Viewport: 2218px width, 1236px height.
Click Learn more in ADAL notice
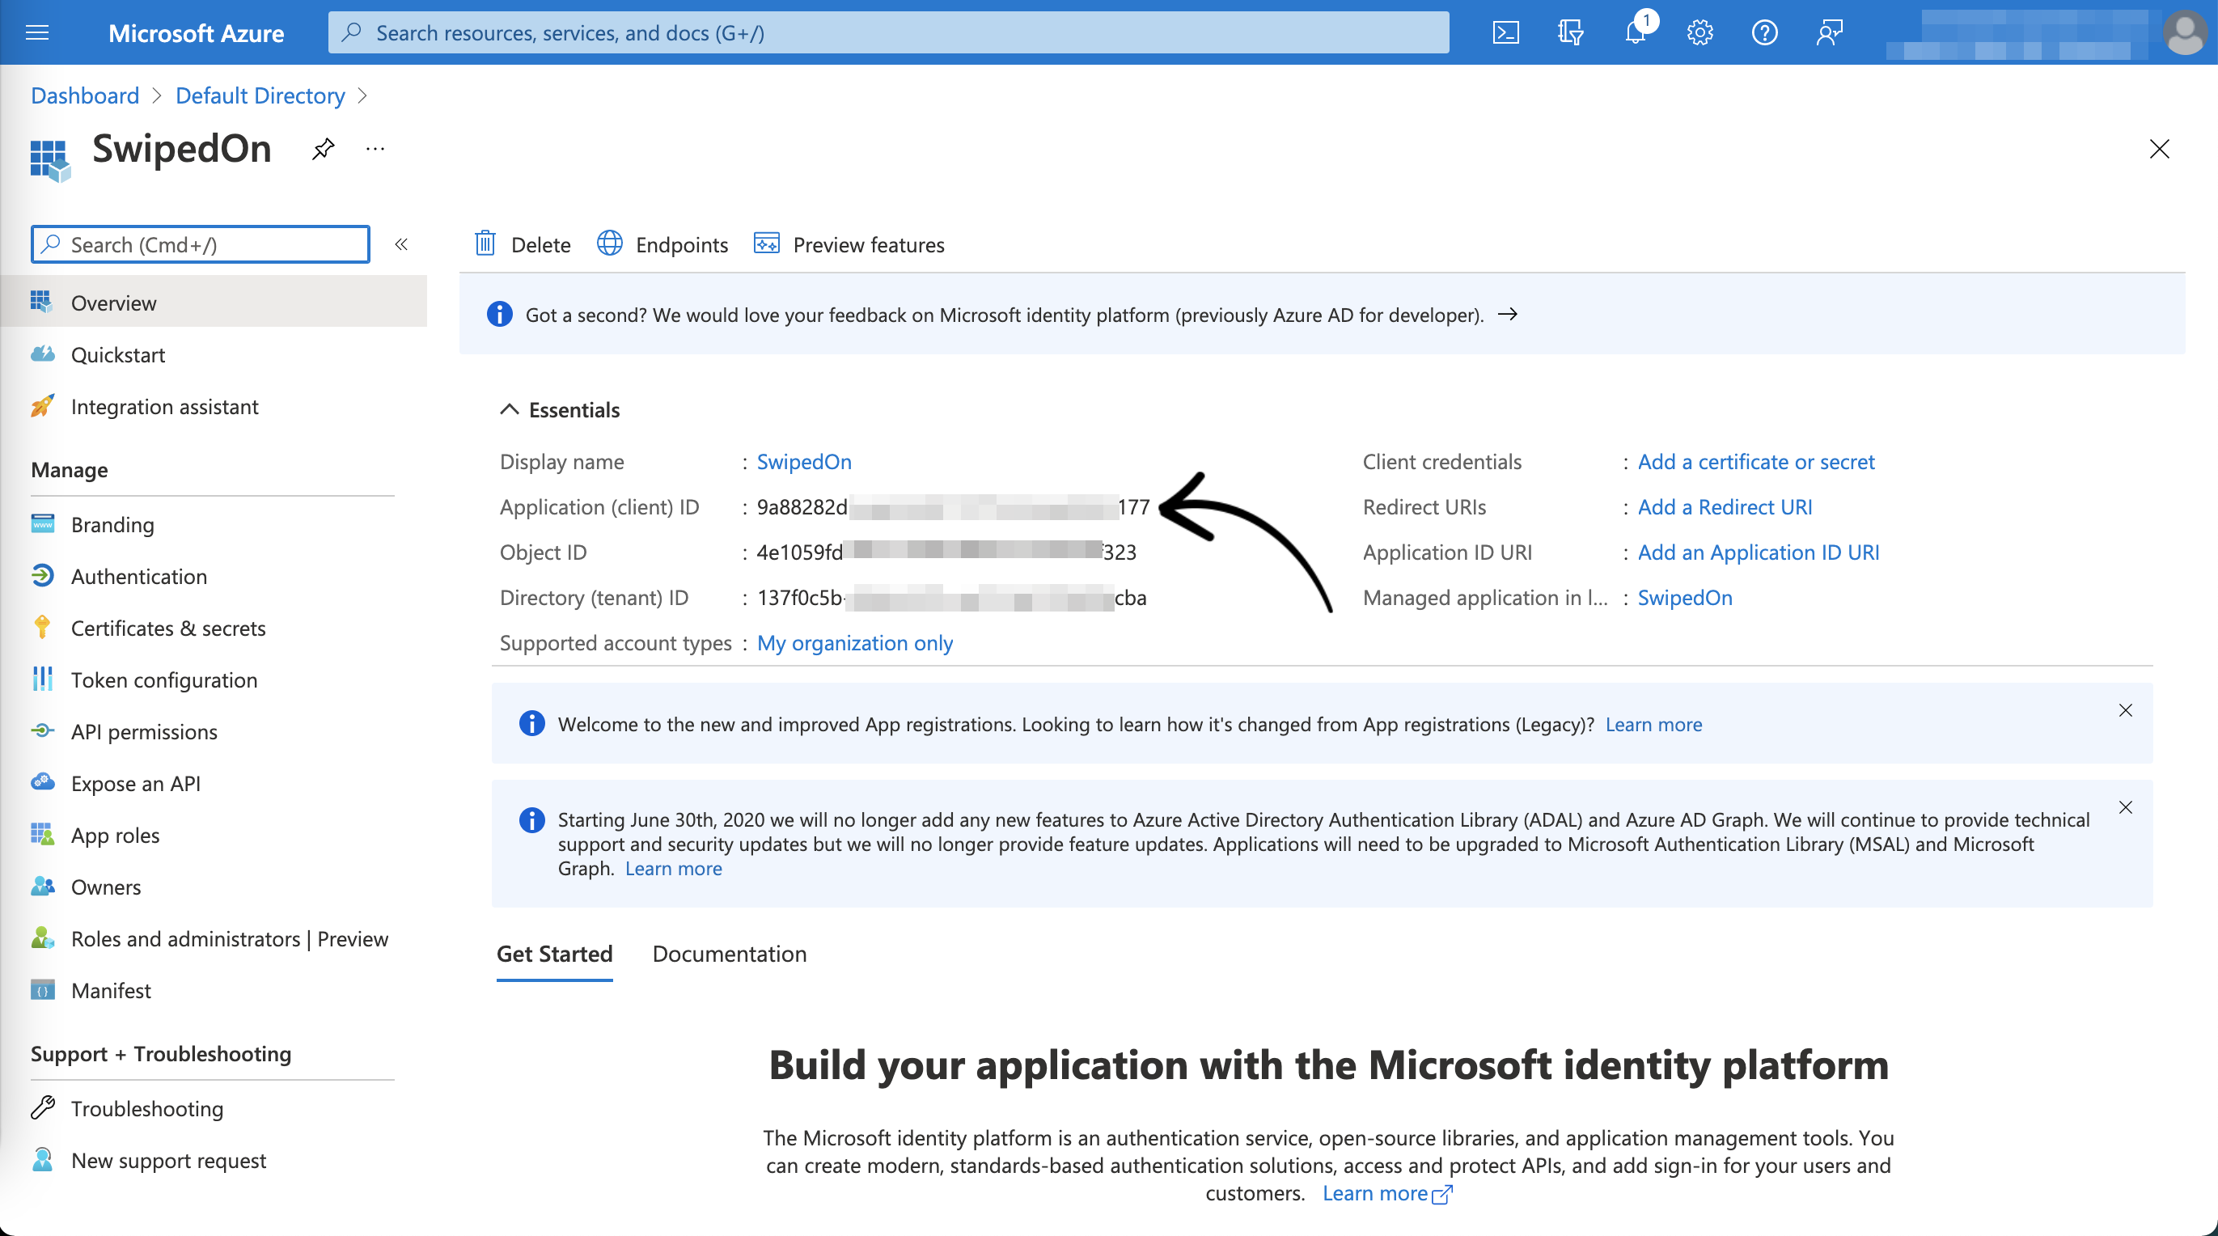pos(673,868)
